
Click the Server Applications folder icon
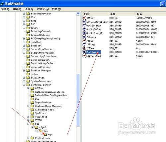pyautogui.click(x=28, y=56)
